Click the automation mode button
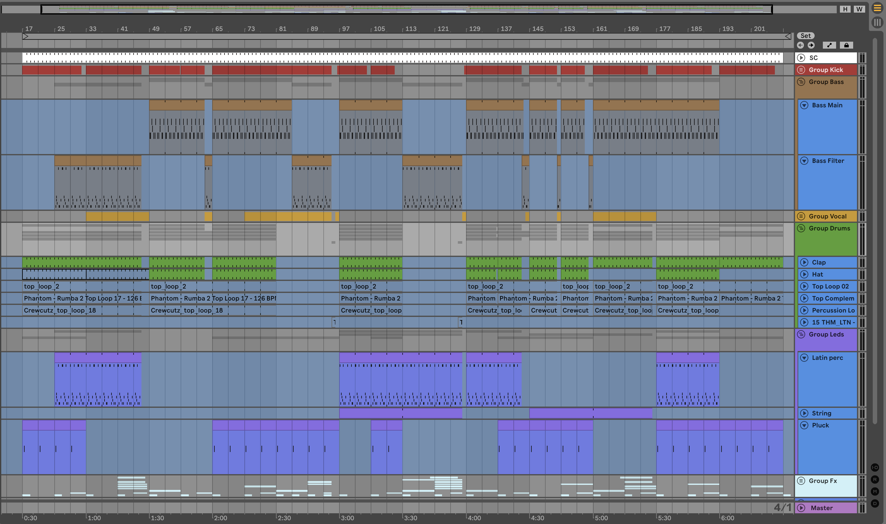 [x=829, y=45]
